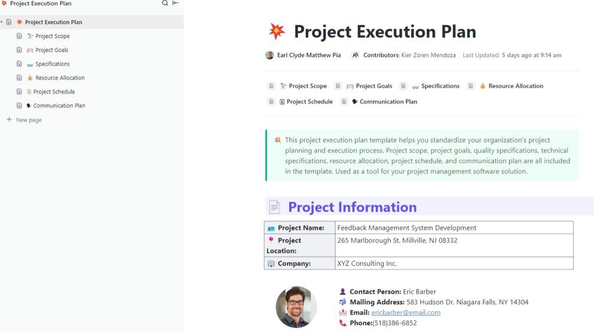
Task: Open the Communication Plan page in sidebar
Action: coord(59,106)
